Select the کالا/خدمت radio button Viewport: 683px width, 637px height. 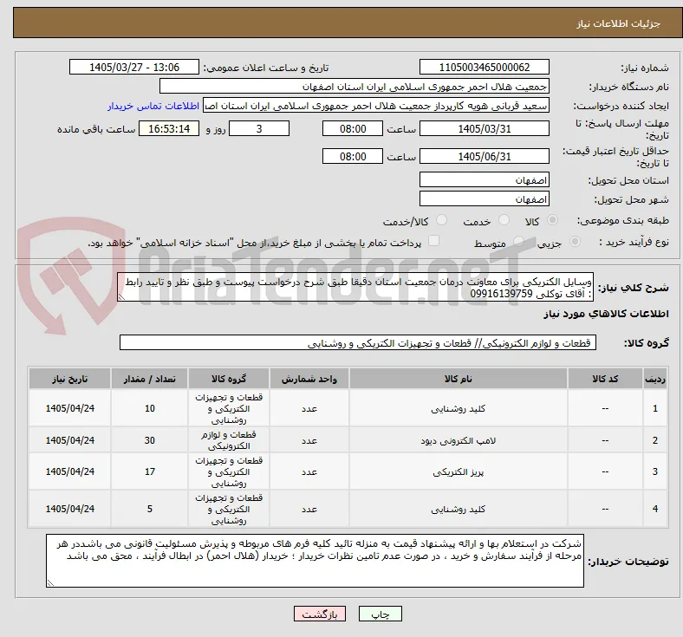click(x=441, y=220)
